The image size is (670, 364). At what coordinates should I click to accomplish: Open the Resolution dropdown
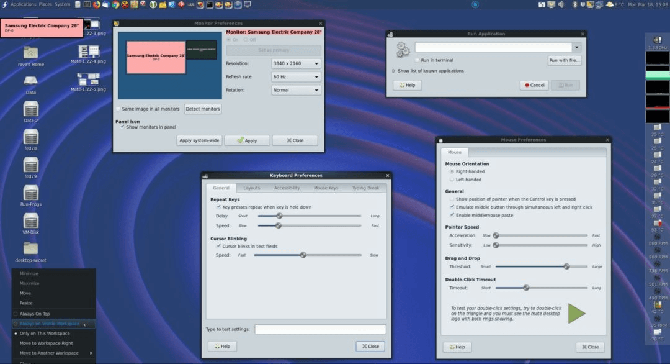pos(296,63)
